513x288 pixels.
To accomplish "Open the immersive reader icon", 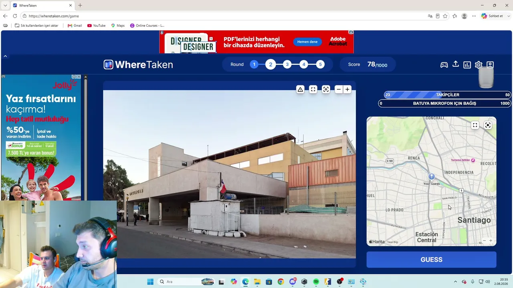I will click(438, 16).
